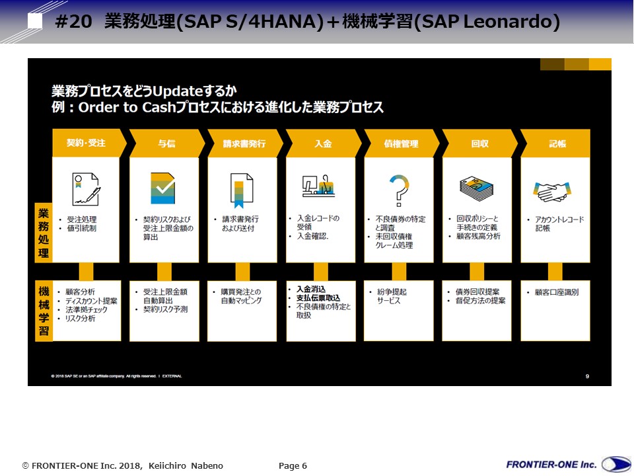Click the inner slide page number 9
This screenshot has width=634, height=476.
click(587, 376)
